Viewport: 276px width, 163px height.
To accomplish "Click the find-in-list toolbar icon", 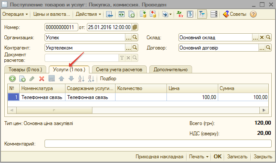I will pyautogui.click(x=109, y=14).
